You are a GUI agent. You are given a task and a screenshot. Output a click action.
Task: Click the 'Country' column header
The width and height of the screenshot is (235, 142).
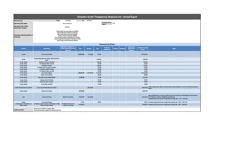(23, 49)
